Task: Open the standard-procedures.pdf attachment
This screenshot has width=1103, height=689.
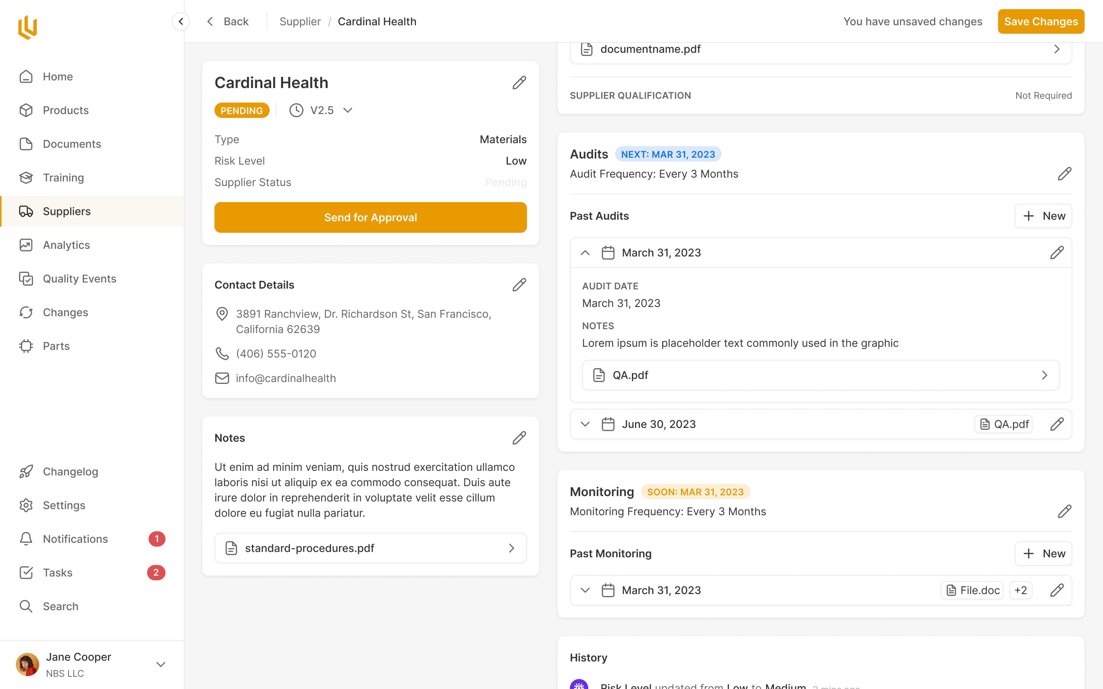Action: [370, 548]
